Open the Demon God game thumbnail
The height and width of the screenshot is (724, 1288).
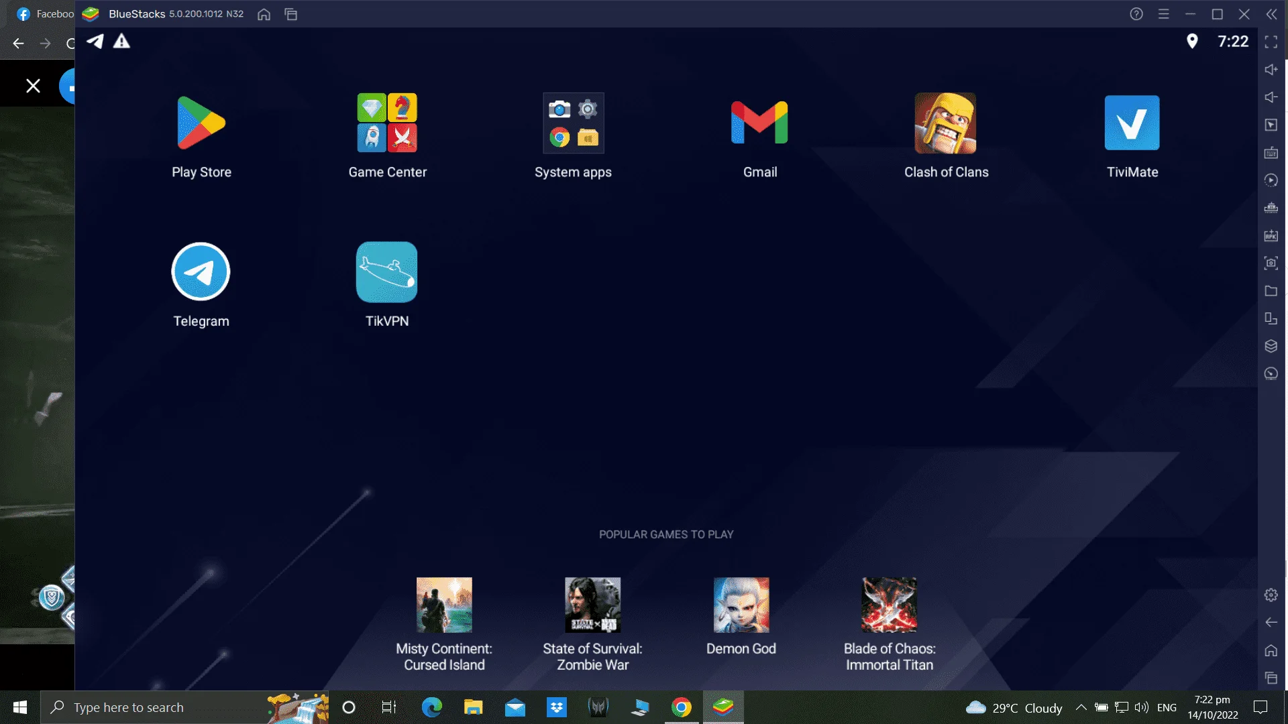click(741, 605)
